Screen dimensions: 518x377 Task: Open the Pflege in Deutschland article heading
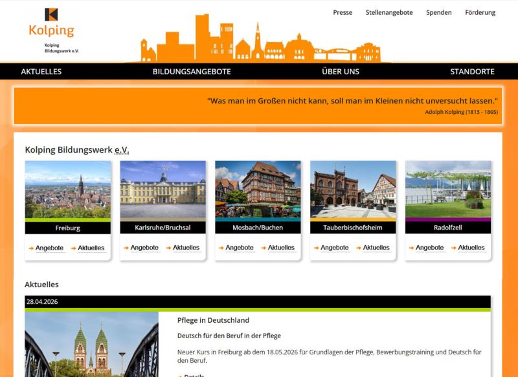[213, 320]
